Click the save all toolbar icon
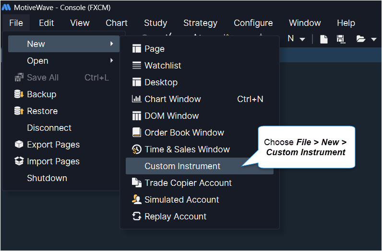Image resolution: width=382 pixels, height=251 pixels. 341,39
